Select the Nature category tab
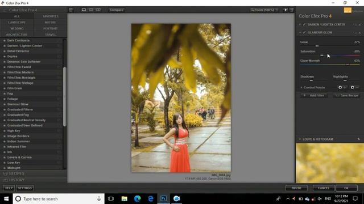 tap(51, 23)
